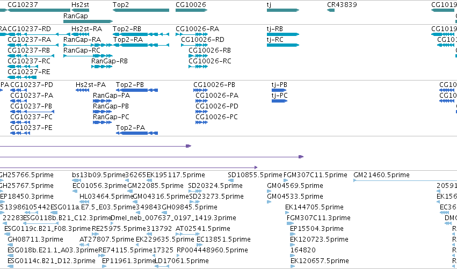Select the Top2 gene label
This screenshot has width=457, height=269.
tap(121, 5)
